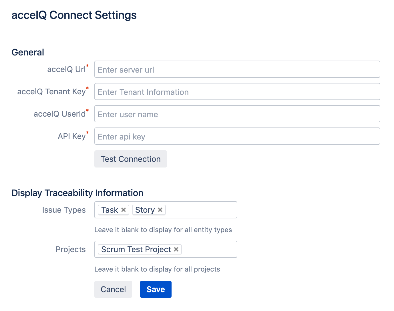Click the API Key field label
Viewport: 394px width, 311px height.
click(72, 136)
